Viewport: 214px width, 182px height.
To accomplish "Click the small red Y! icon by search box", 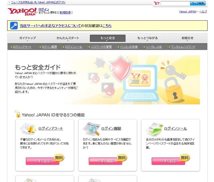I will [156, 3].
